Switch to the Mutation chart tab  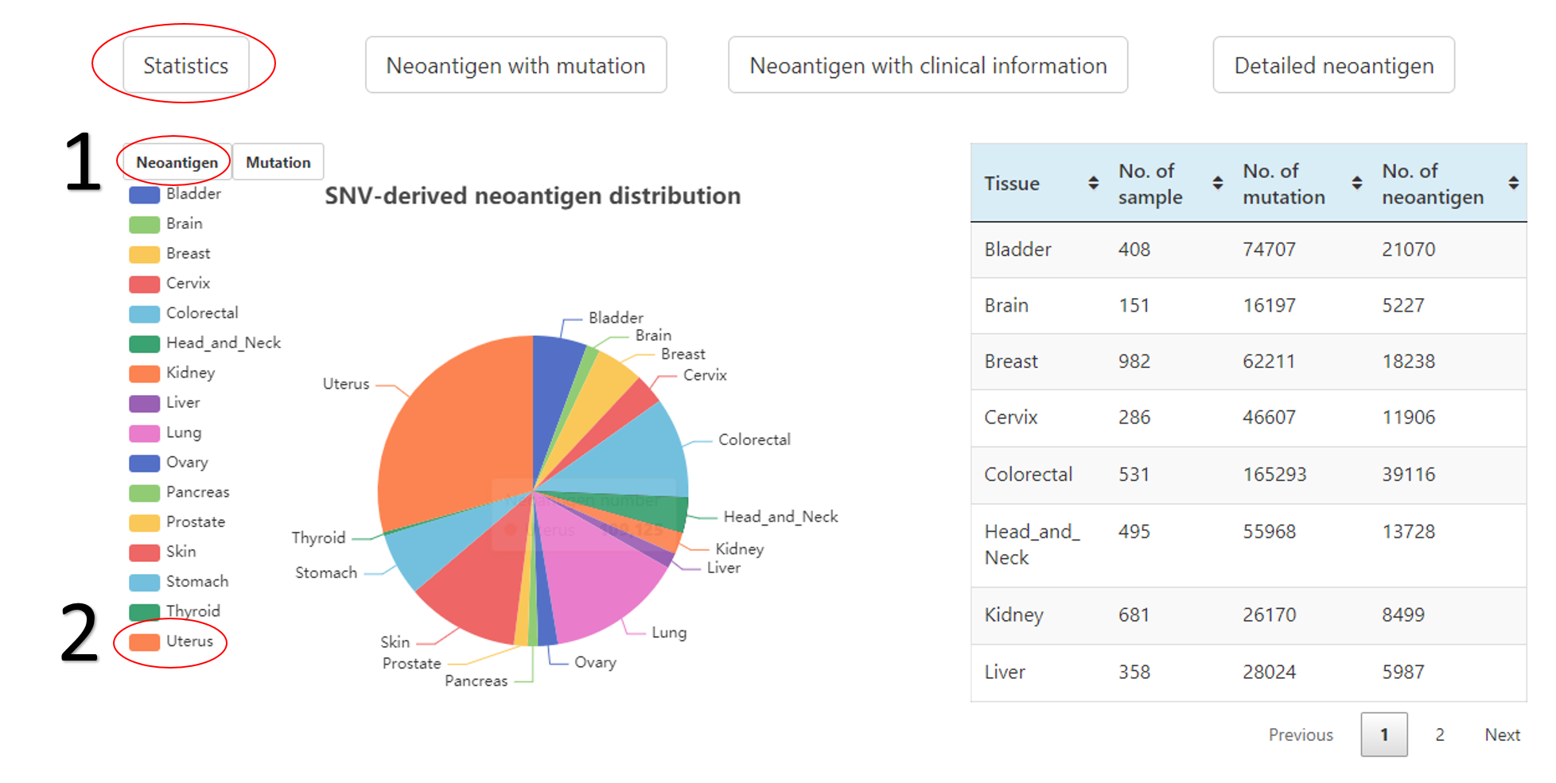(278, 162)
